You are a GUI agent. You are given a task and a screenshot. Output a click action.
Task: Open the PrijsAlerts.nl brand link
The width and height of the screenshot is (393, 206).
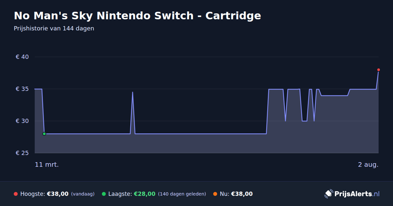[x=352, y=194]
